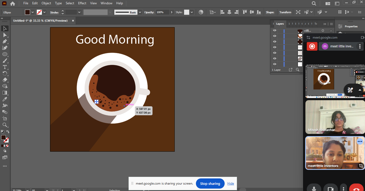Click the Hide link in sharing bar
The width and height of the screenshot is (365, 191).
tap(231, 183)
